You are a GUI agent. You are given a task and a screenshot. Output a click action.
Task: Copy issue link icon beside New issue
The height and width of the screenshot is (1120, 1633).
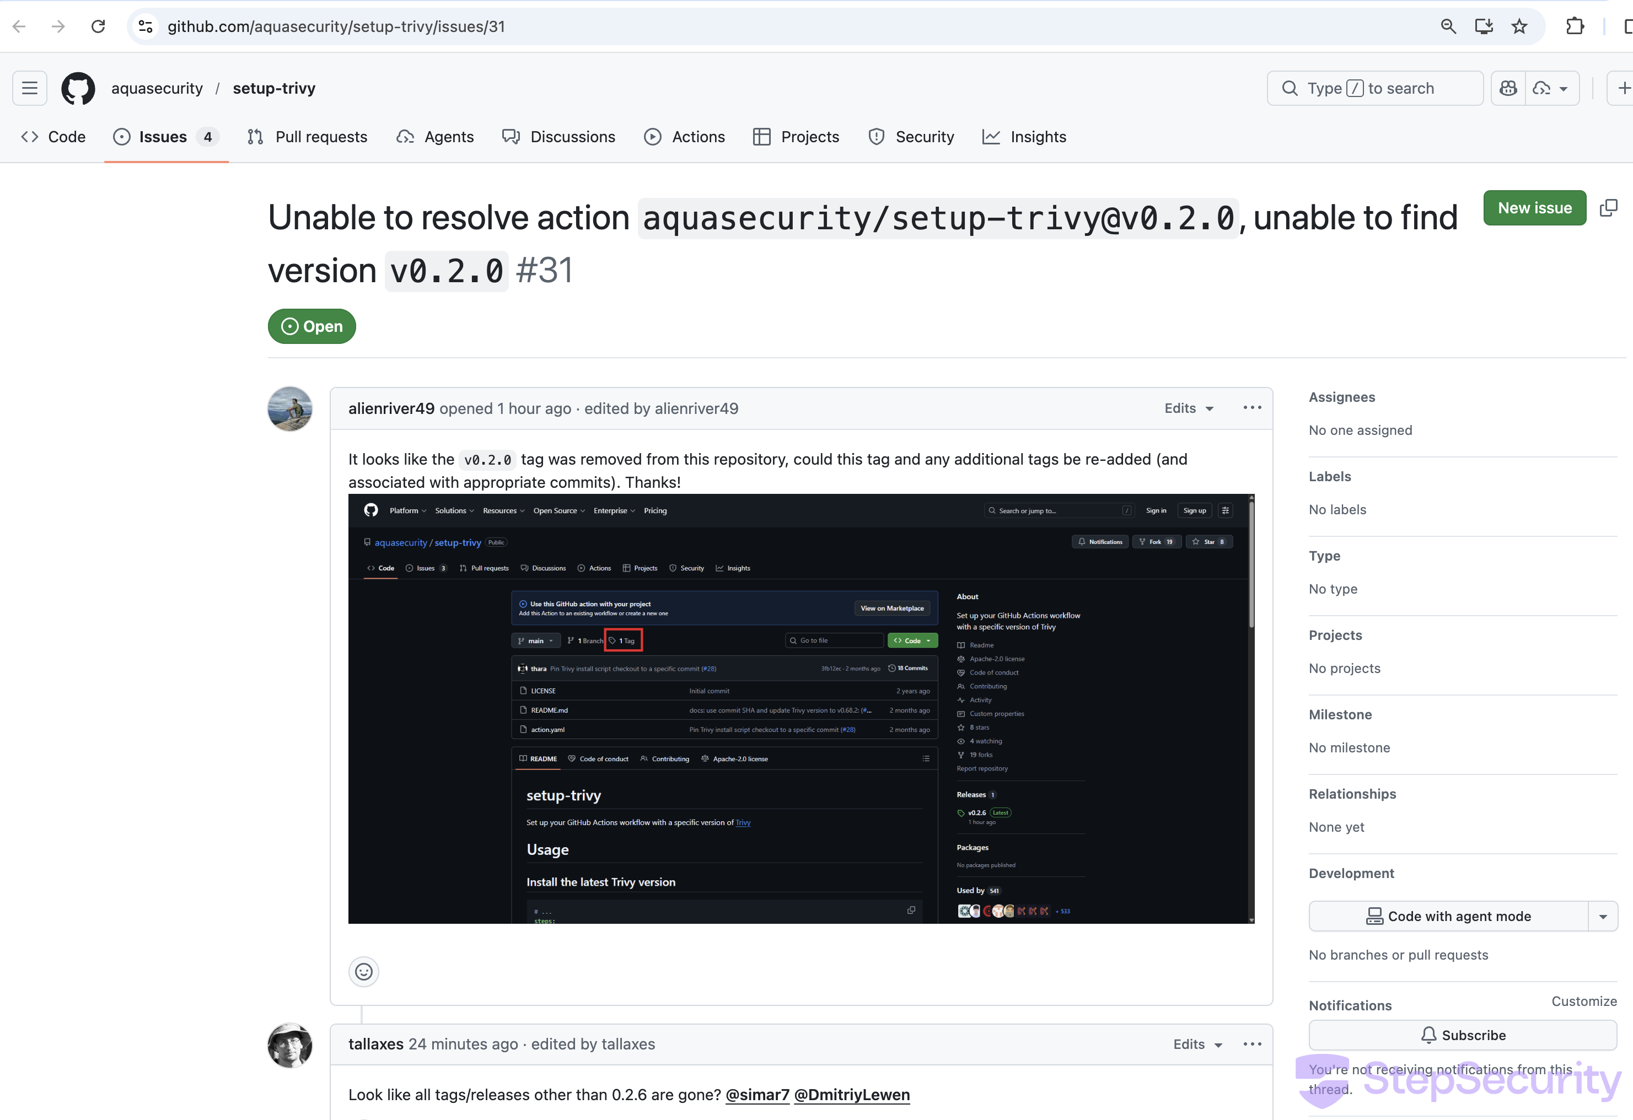pyautogui.click(x=1608, y=208)
